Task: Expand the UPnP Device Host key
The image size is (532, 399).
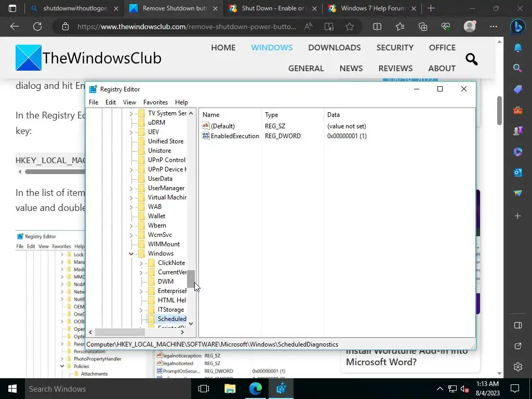Action: click(131, 170)
